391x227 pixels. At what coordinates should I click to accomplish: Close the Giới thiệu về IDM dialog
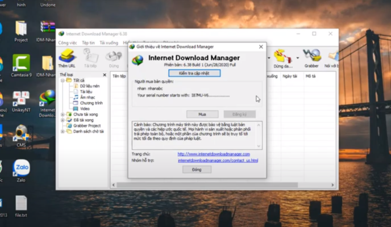(261, 47)
